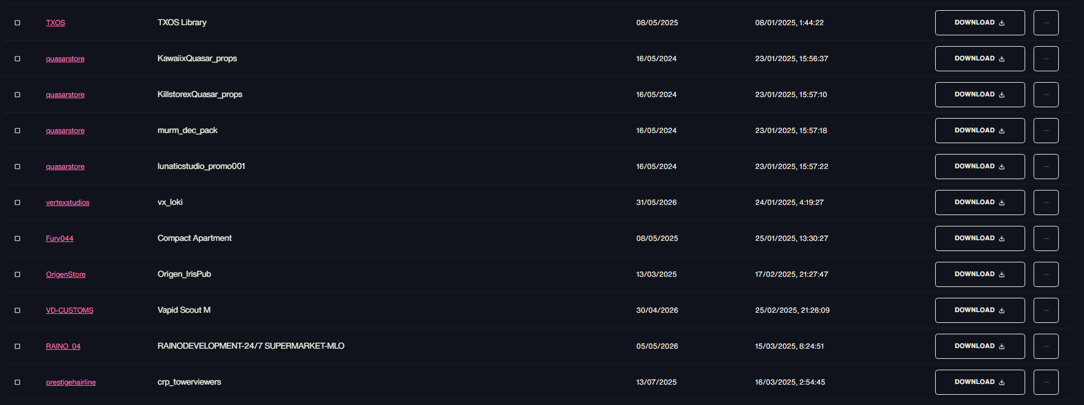Open more options menu for vx_loki
Screen dimensions: 1084x405
(x=1046, y=202)
